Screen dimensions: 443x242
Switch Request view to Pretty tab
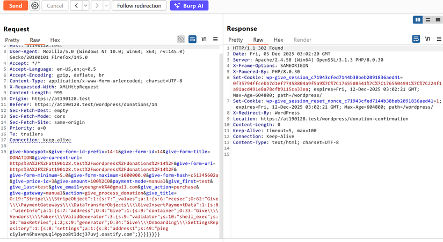[12, 40]
